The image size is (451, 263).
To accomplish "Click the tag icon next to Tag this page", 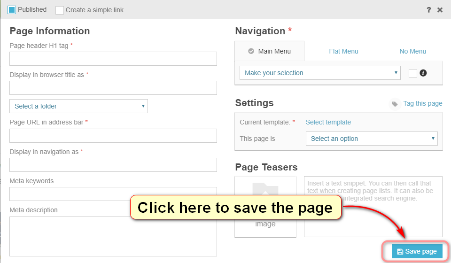I will click(395, 104).
